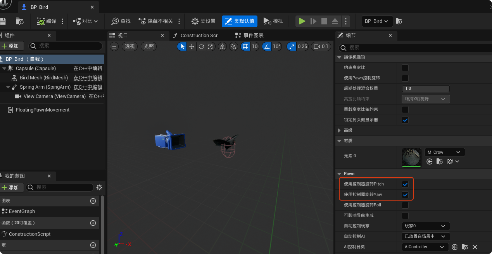The height and width of the screenshot is (254, 492).
Task: Close the 我的蓝图 panel tab
Action: tap(49, 176)
